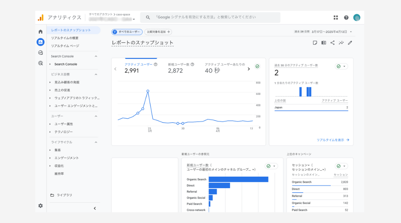Open 維持率 report
Image resolution: width=401 pixels, height=223 pixels.
(59, 174)
